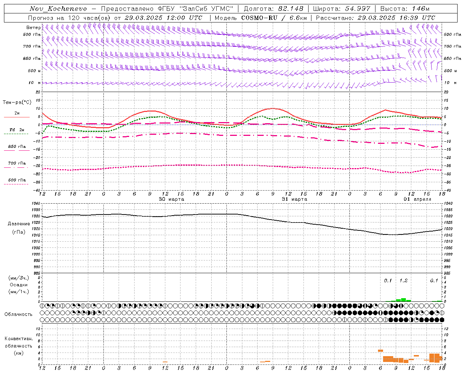Click the date label 01 апреля
The height and width of the screenshot is (371, 463).
point(417,199)
